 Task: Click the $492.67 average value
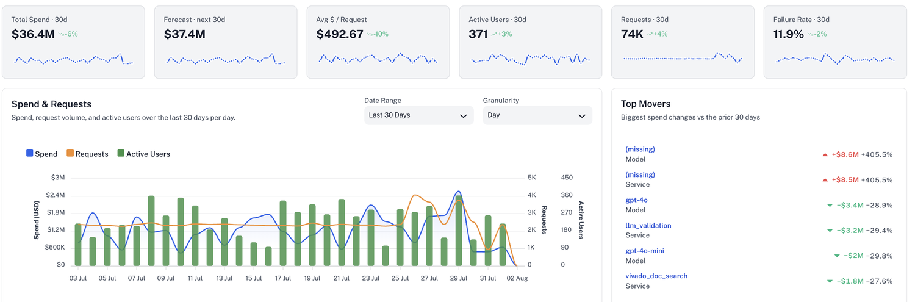[340, 34]
